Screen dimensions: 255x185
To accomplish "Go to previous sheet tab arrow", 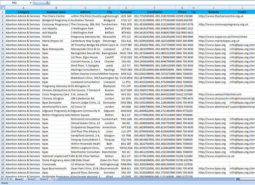I will click(x=5, y=179).
